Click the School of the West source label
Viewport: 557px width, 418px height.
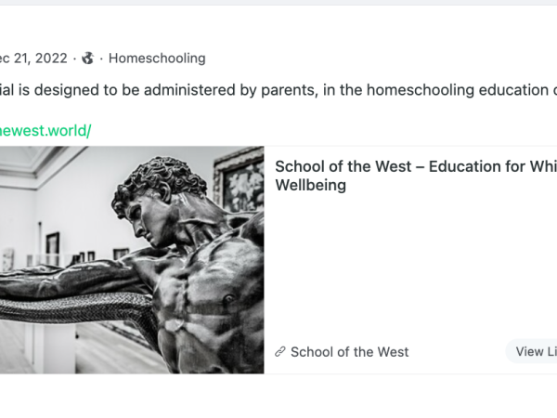350,352
